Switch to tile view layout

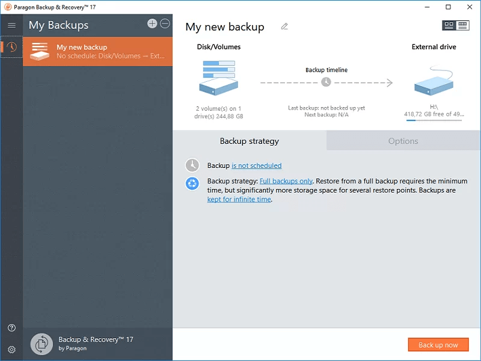tap(448, 25)
